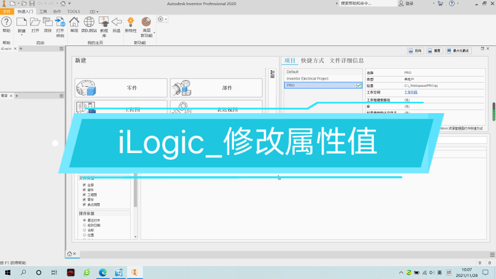Screen dimensions: 496x279
Task: Select the 位置 (Location) sort radio button
Action: click(x=84, y=235)
